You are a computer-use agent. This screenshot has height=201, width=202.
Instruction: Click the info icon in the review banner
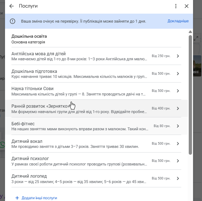(13, 21)
